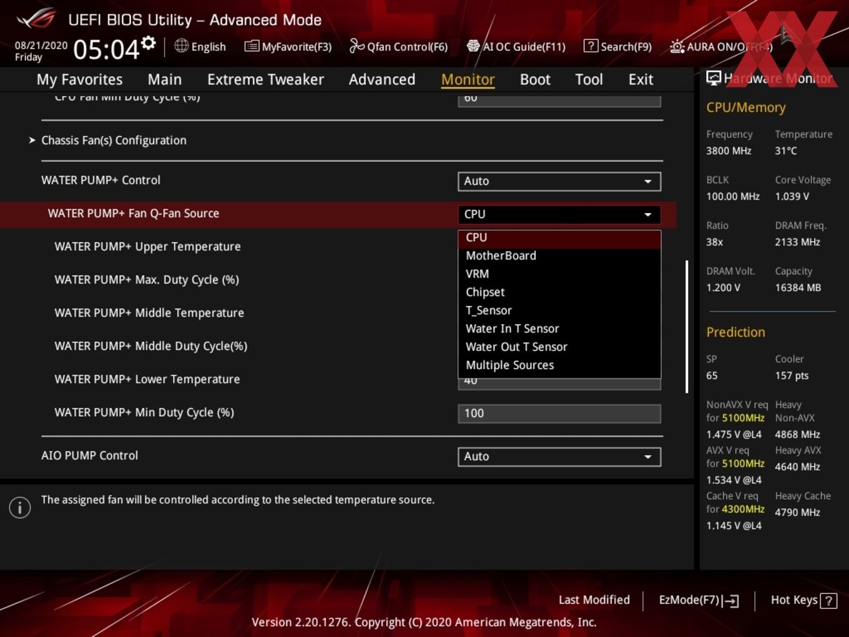Open the Exit tab
Screen dimensions: 849x637
pyautogui.click(x=640, y=79)
